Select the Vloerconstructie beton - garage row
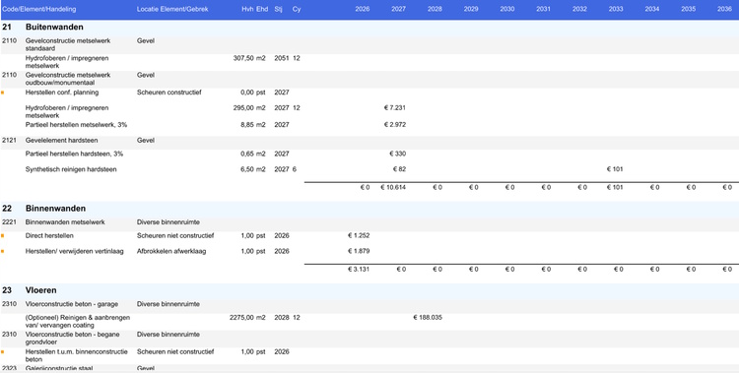Screen dimensions: 739x373 [369, 304]
